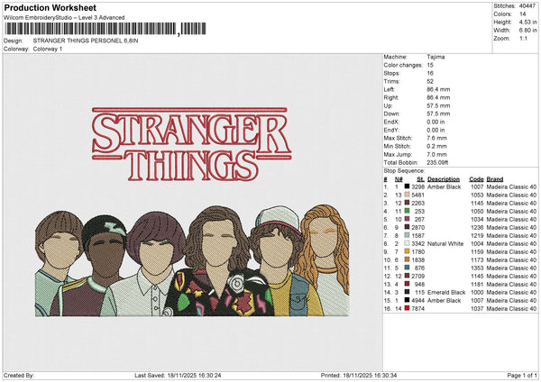Click the Colorway 1 value

click(x=48, y=49)
